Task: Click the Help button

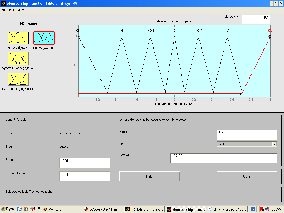Action: [149, 176]
